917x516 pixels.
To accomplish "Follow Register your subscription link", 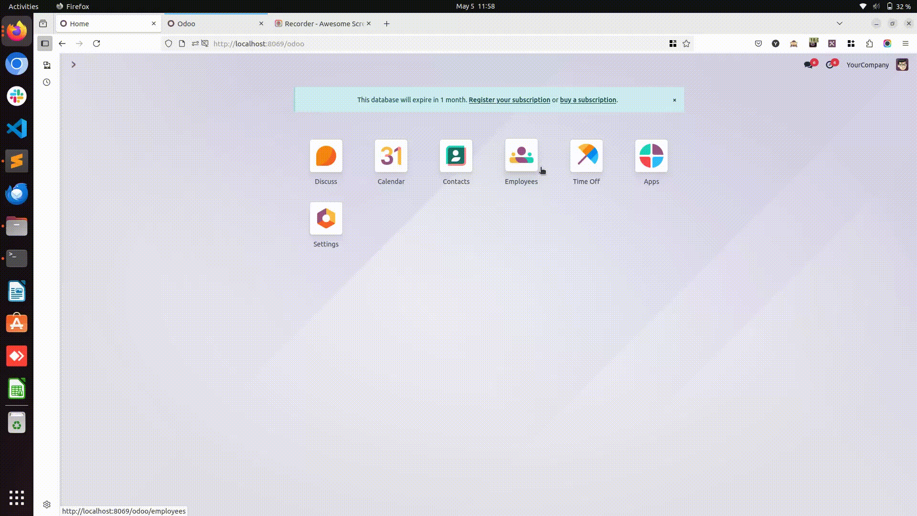I will click(509, 100).
